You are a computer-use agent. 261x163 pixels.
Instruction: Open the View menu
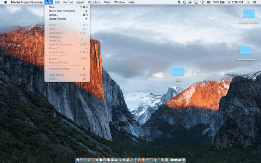(x=107, y=2)
